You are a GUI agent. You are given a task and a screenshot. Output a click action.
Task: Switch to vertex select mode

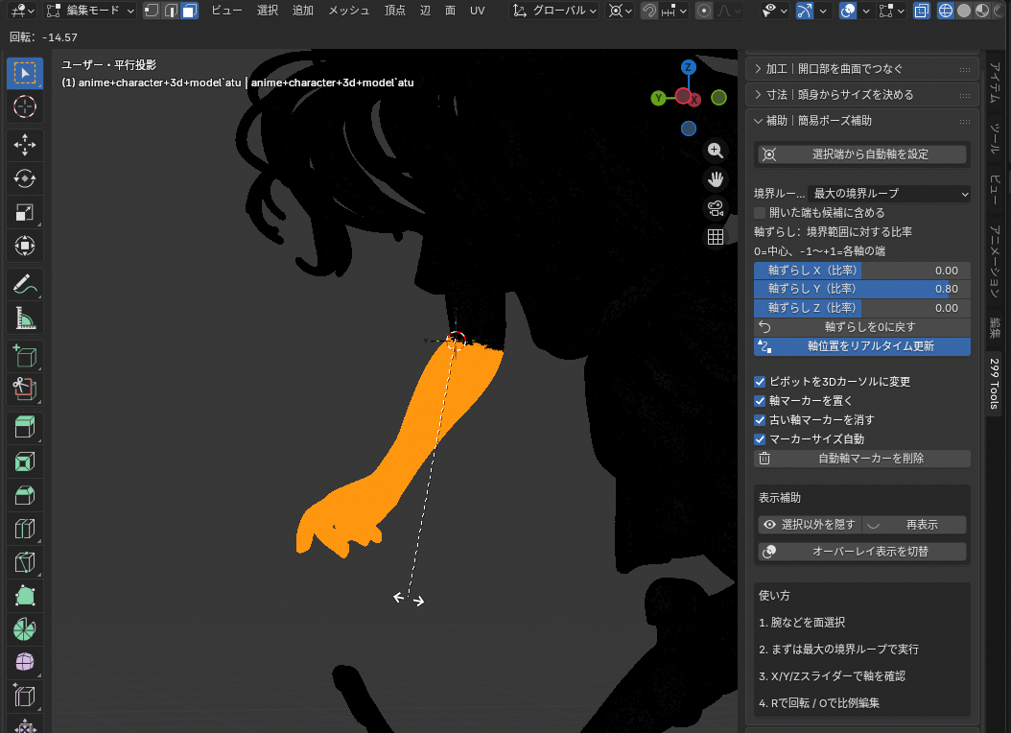pyautogui.click(x=151, y=11)
